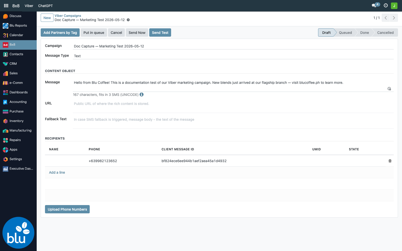Open CRM app in sidebar
The width and height of the screenshot is (402, 251).
point(18,64)
